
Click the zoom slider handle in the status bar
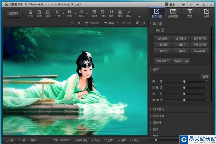pos(156,140)
